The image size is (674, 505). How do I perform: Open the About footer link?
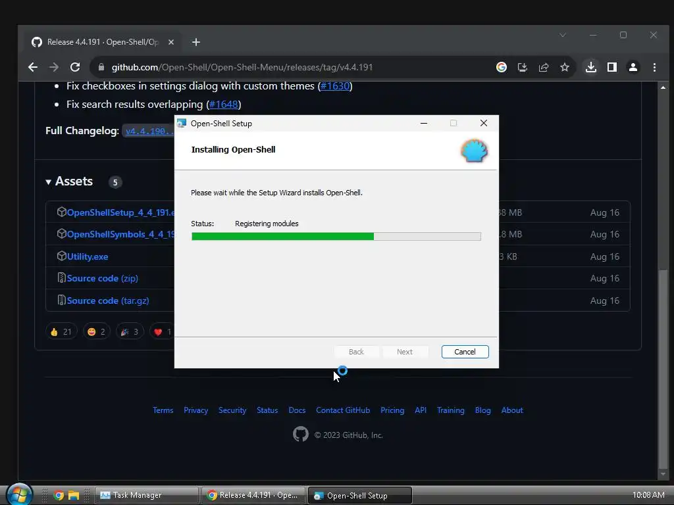[512, 410]
